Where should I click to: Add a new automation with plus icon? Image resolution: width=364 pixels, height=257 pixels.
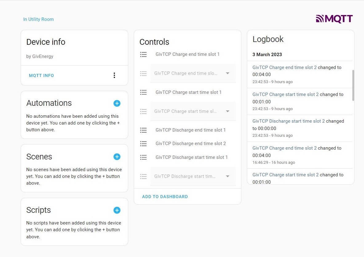[x=117, y=103]
